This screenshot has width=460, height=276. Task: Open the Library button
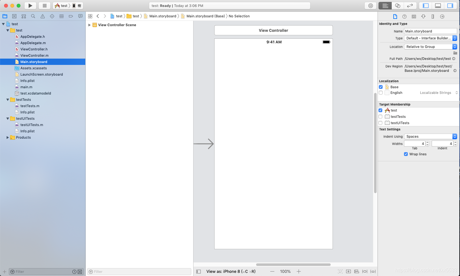click(371, 6)
